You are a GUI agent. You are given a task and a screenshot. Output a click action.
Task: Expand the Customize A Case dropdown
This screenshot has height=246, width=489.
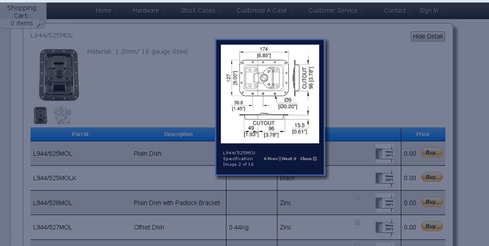click(262, 11)
